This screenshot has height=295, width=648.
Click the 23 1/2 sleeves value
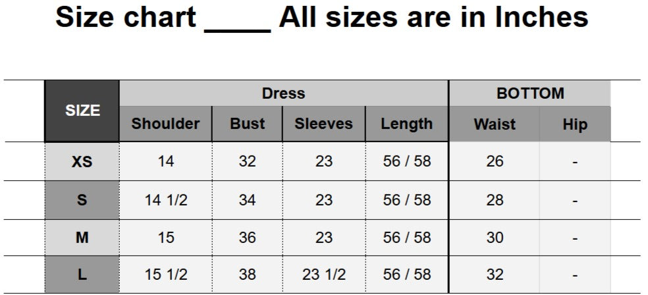tap(323, 275)
